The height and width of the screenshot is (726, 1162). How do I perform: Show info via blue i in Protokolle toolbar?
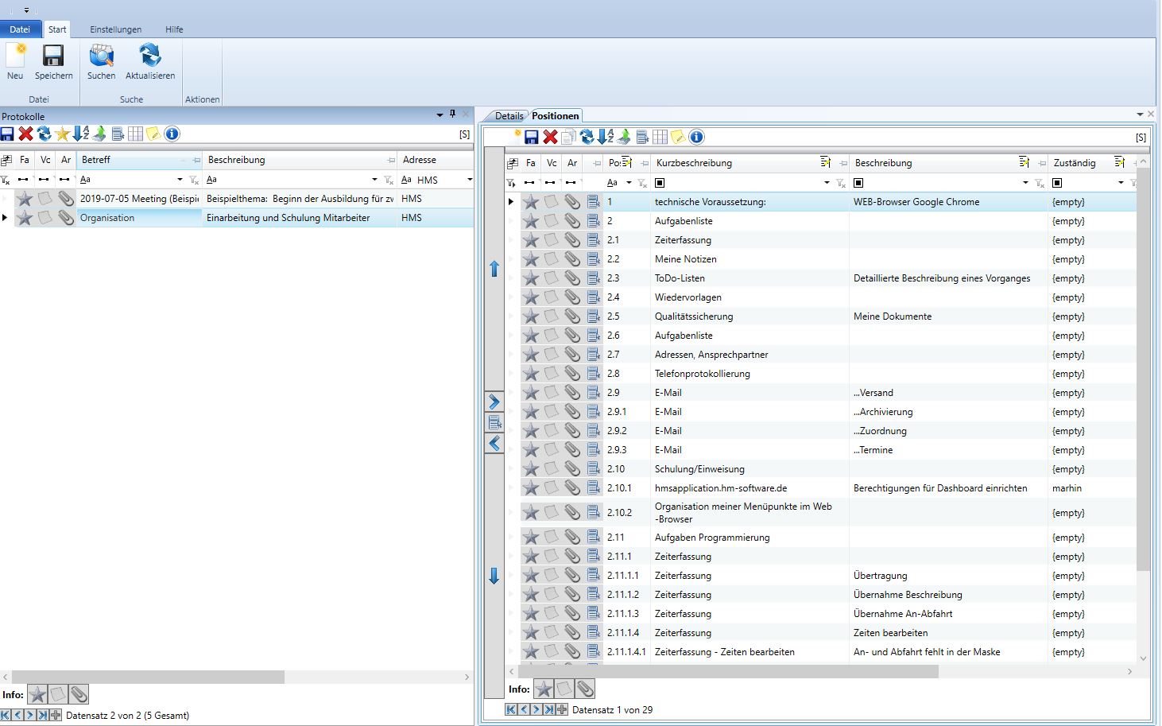point(172,134)
